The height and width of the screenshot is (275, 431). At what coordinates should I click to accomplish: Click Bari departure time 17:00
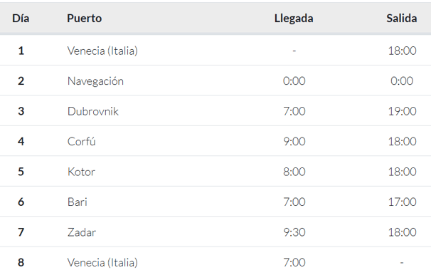pos(402,202)
